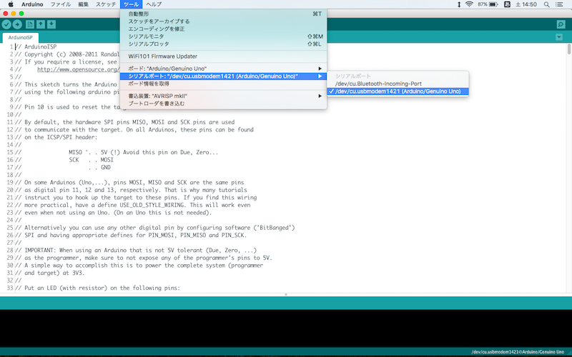The height and width of the screenshot is (357, 572).
Task: Choose 自動整形 from the menu
Action: 223,14
